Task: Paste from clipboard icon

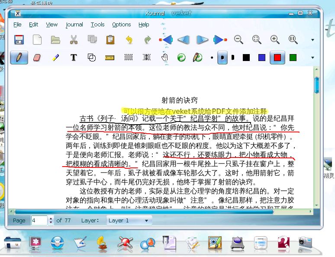Action: tap(110, 40)
